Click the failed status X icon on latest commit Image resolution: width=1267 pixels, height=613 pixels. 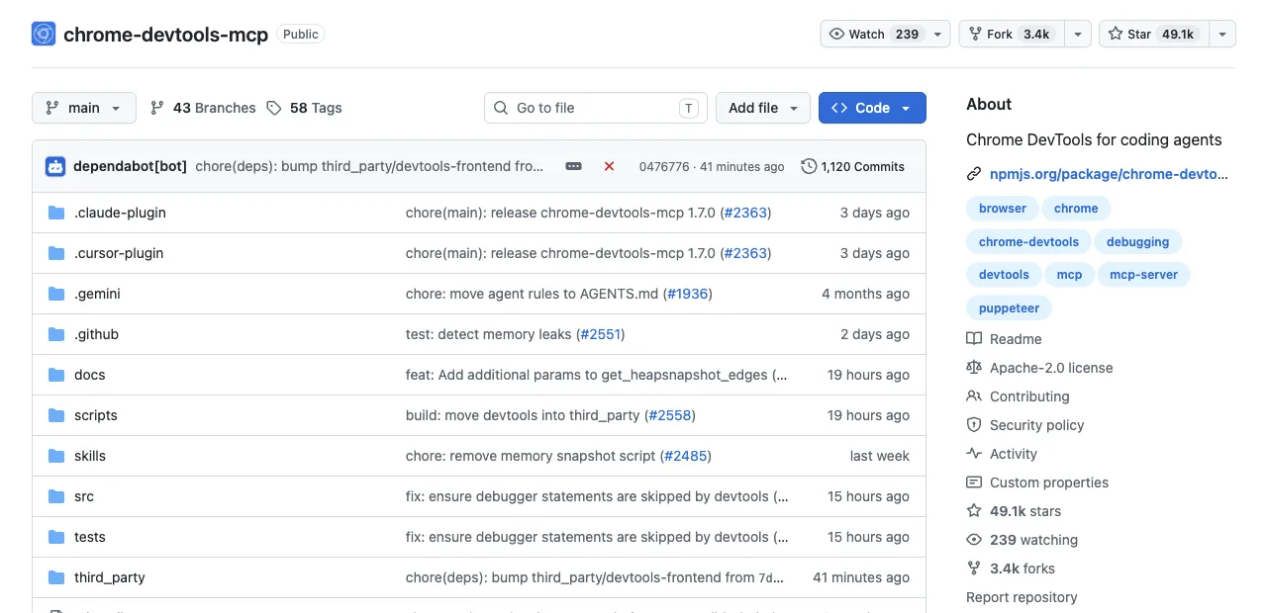(x=609, y=166)
